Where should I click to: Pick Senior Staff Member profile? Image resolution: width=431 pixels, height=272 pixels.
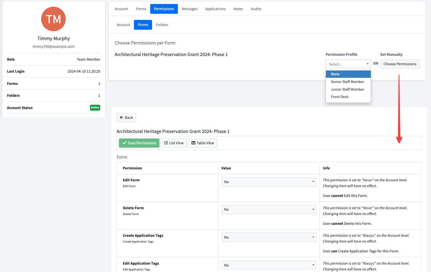point(348,82)
